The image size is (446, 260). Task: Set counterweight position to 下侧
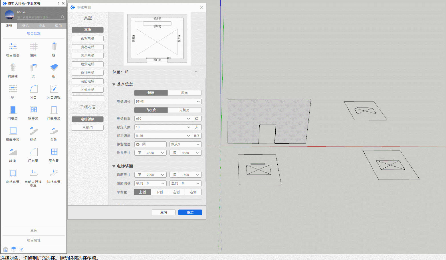click(159, 192)
